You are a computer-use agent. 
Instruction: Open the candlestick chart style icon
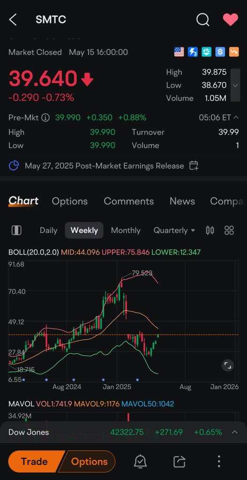pos(210,230)
